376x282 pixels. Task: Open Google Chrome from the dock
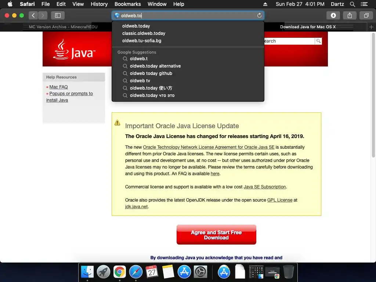pos(119,272)
